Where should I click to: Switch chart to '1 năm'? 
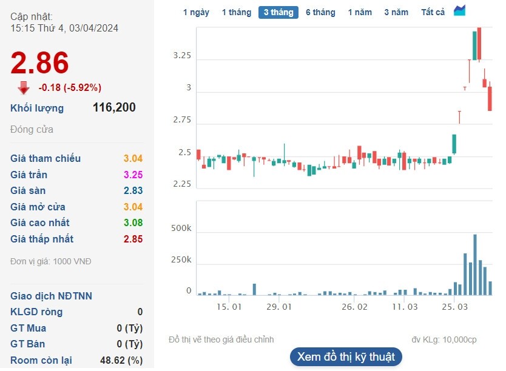coord(360,12)
